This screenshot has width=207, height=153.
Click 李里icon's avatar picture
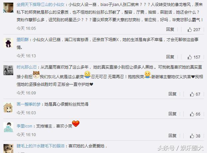click(8, 127)
